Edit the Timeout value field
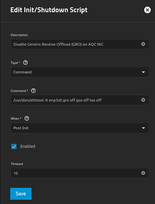155x204 pixels. (x=80, y=173)
